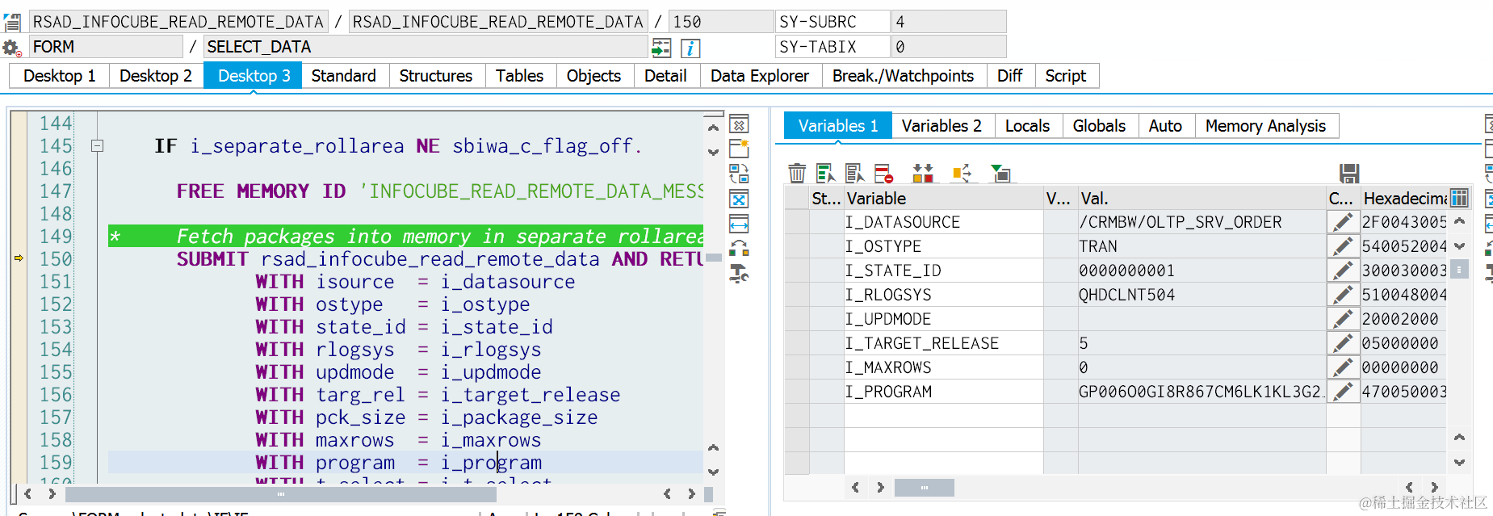The image size is (1493, 516).
Task: Click the pencil edit icon for I_UPDMODE
Action: (1343, 319)
